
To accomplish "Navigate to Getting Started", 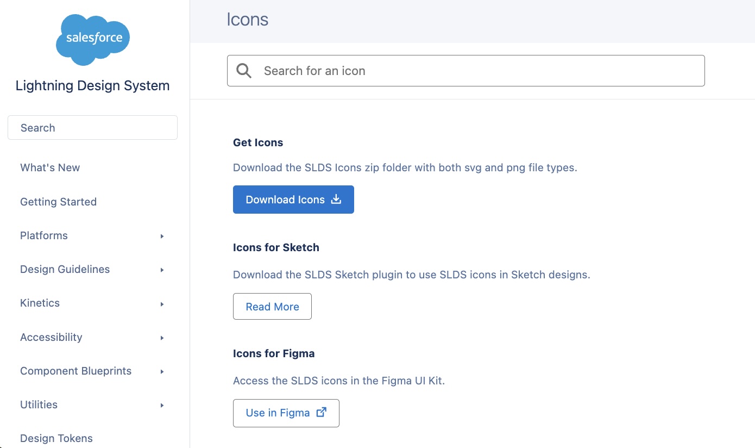I will [58, 202].
